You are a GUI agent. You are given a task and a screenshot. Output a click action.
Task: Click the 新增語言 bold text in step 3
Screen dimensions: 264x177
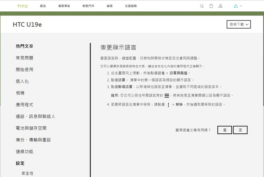[x=125, y=86]
